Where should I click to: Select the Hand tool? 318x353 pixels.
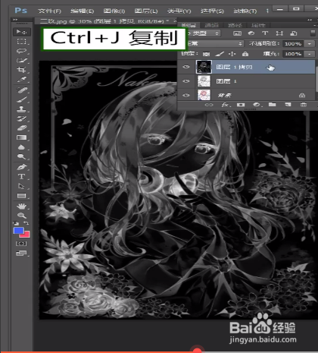click(21, 206)
